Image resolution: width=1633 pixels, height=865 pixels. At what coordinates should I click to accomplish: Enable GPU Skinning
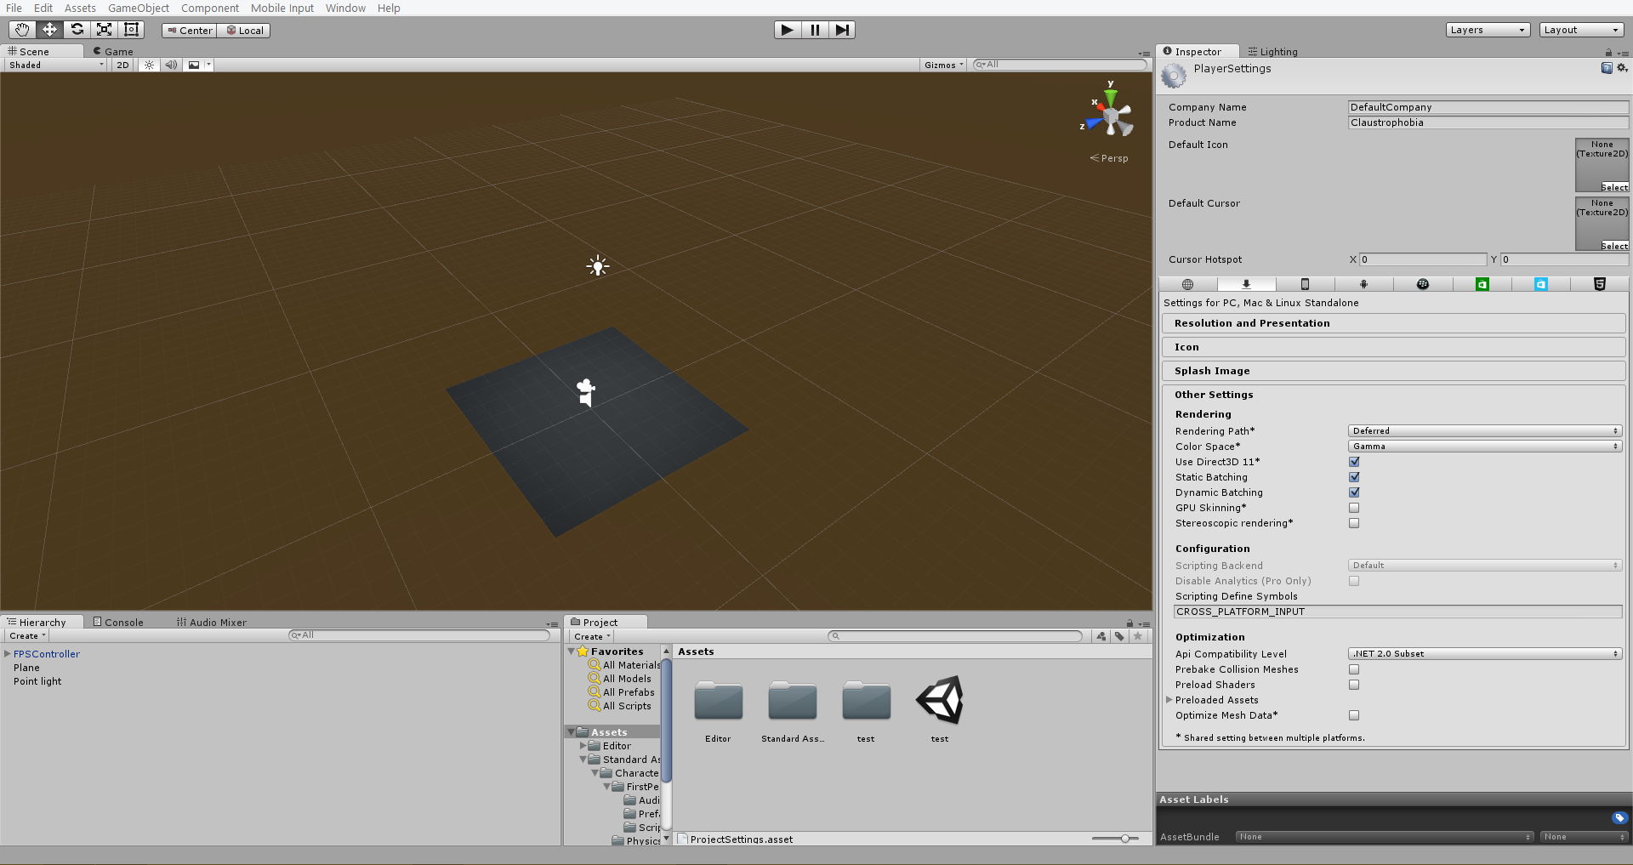[x=1354, y=508]
